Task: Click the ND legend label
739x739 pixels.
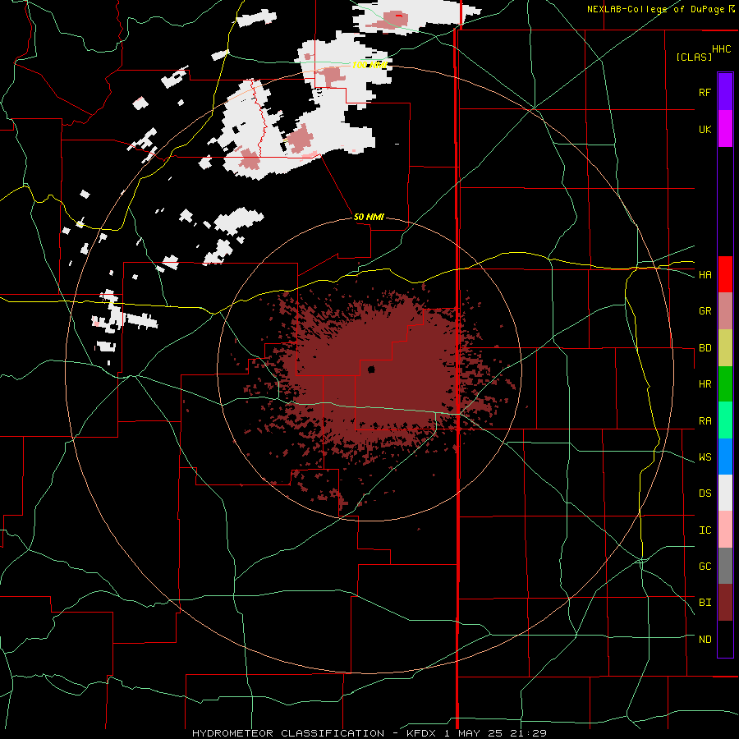Action: 705,640
